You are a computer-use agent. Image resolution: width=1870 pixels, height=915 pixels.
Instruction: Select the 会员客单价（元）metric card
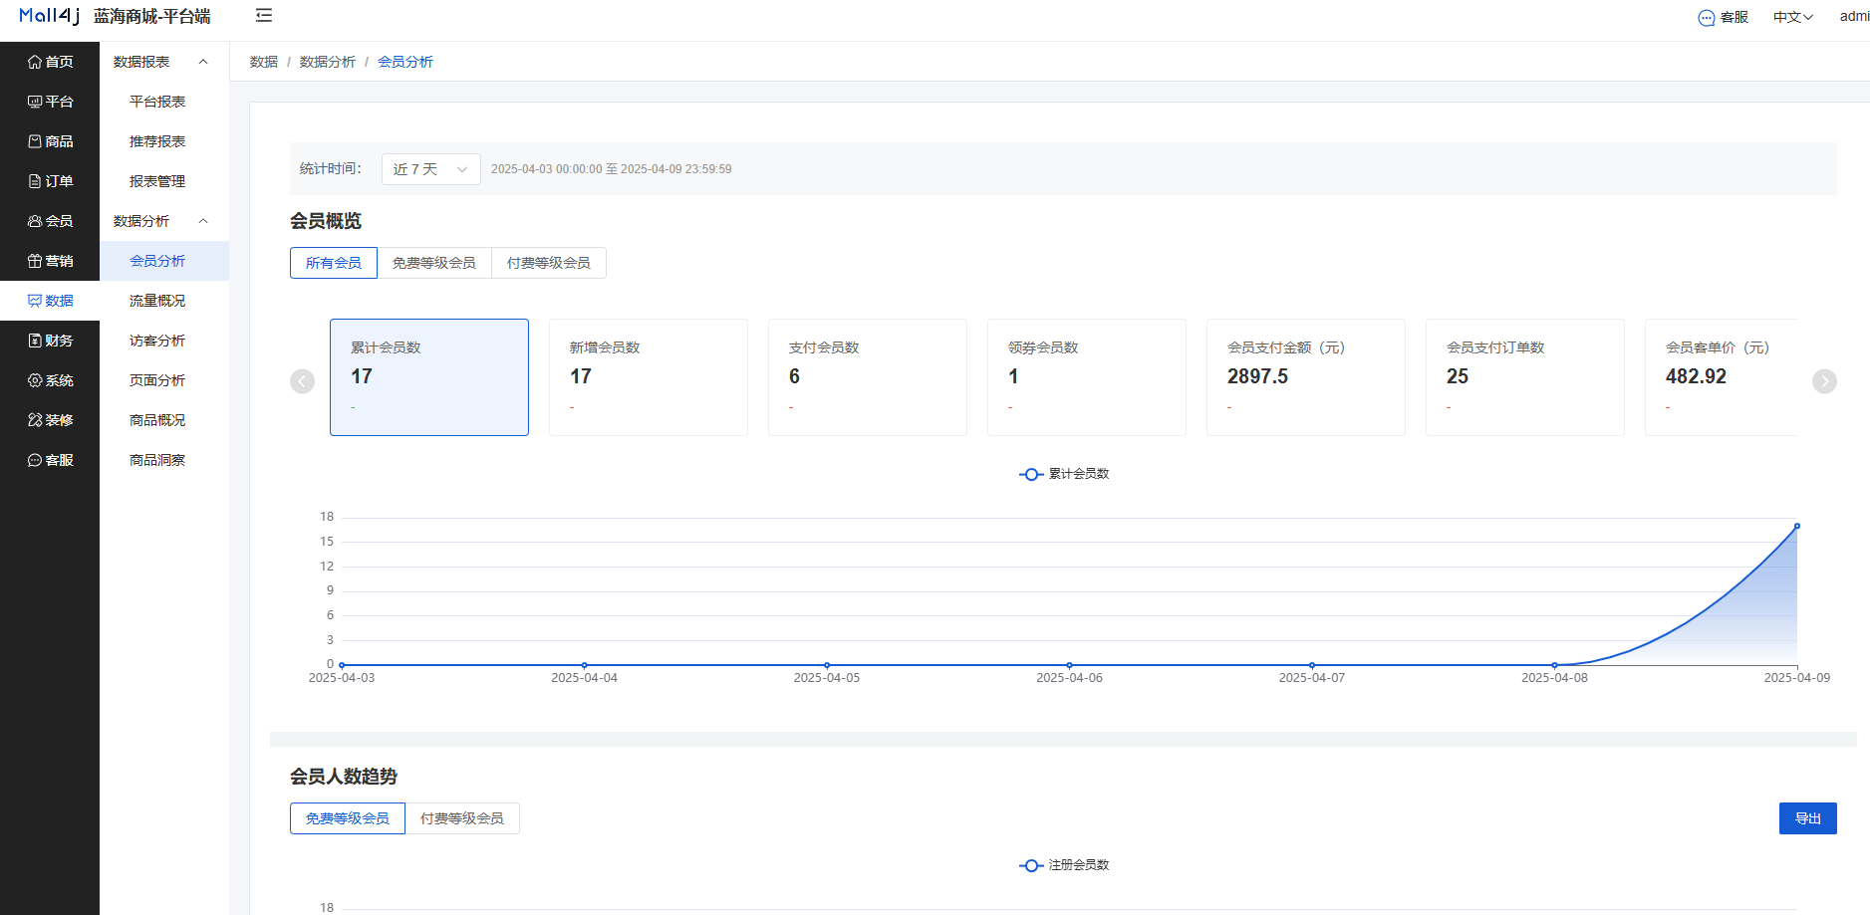(1722, 377)
